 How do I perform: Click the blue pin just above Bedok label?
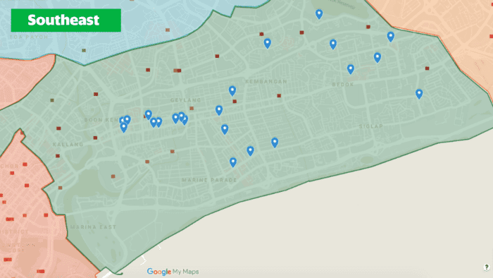pyautogui.click(x=351, y=69)
